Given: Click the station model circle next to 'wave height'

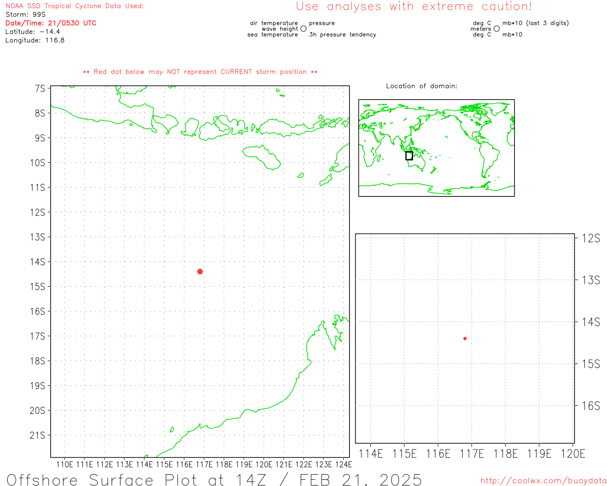Looking at the screenshot, I should (303, 29).
